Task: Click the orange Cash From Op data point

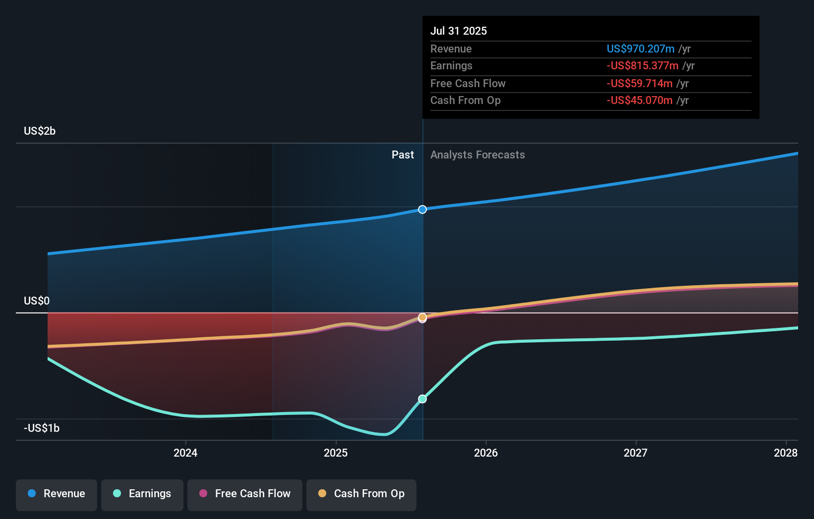Action: pyautogui.click(x=422, y=317)
